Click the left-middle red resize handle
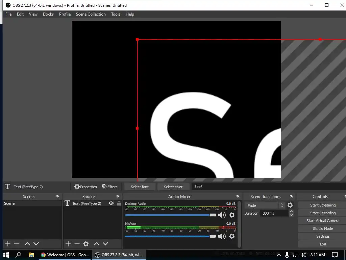Screen dimensions: 346x260 [x=137, y=128]
